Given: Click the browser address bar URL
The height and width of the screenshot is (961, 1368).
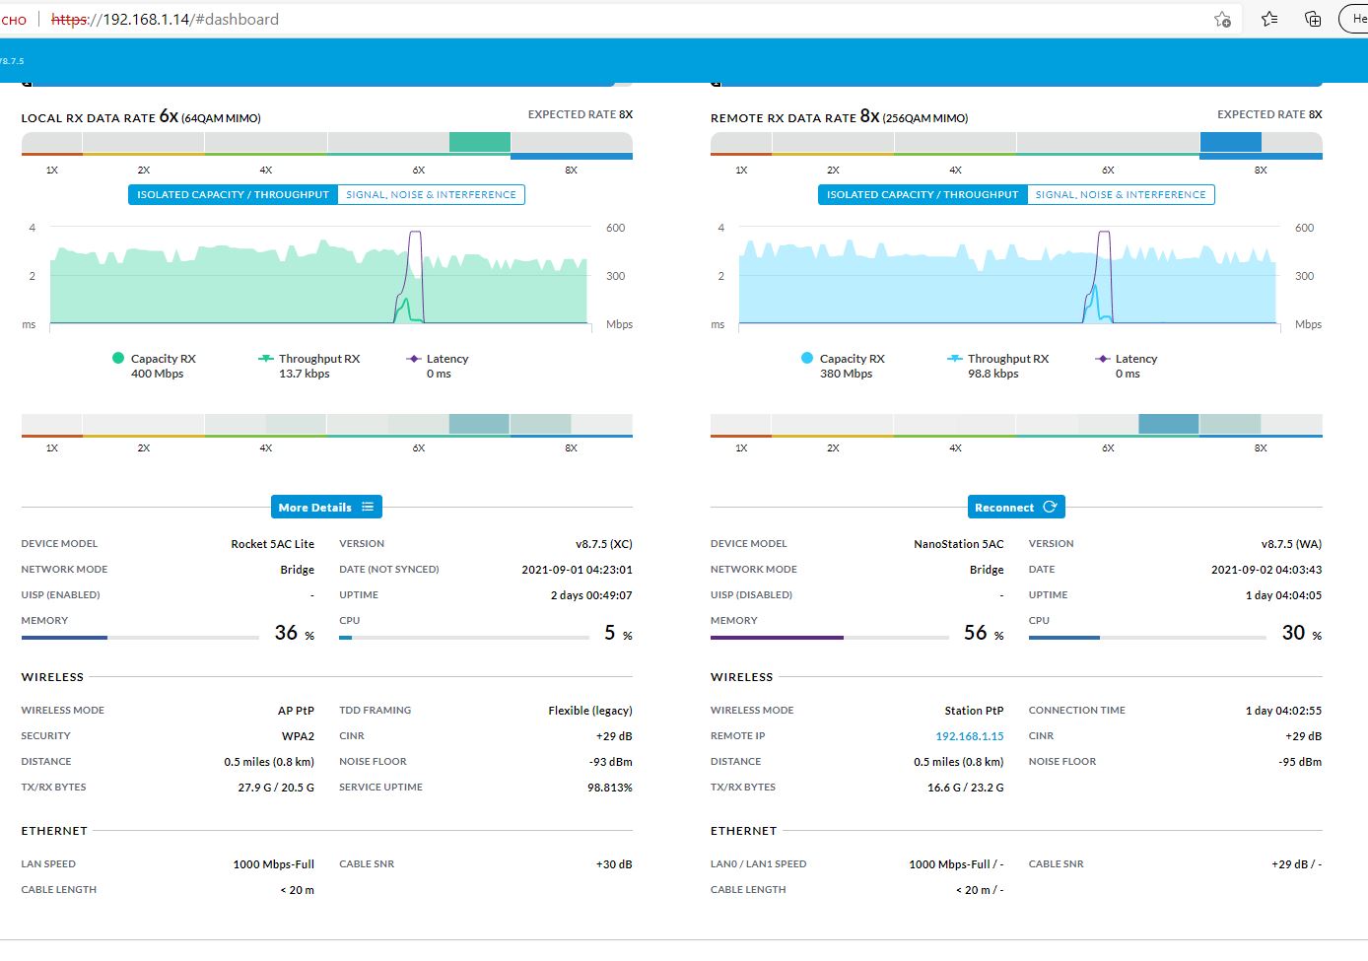Looking at the screenshot, I should (165, 19).
